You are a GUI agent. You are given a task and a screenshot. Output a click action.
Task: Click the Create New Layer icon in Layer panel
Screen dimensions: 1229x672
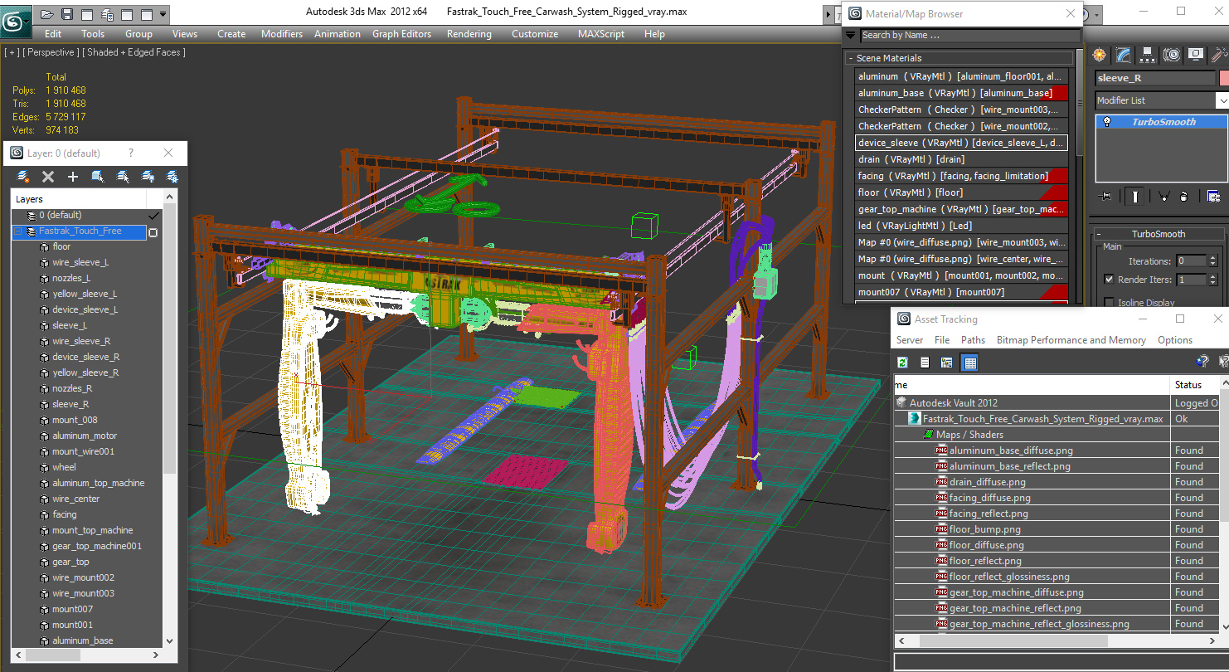point(23,177)
